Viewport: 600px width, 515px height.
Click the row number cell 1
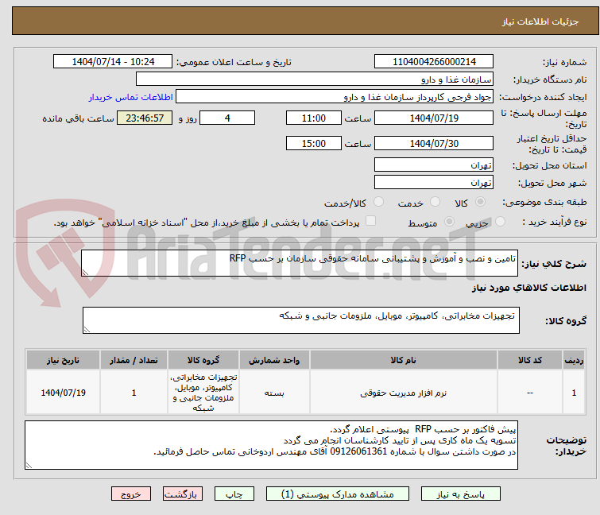(x=574, y=393)
